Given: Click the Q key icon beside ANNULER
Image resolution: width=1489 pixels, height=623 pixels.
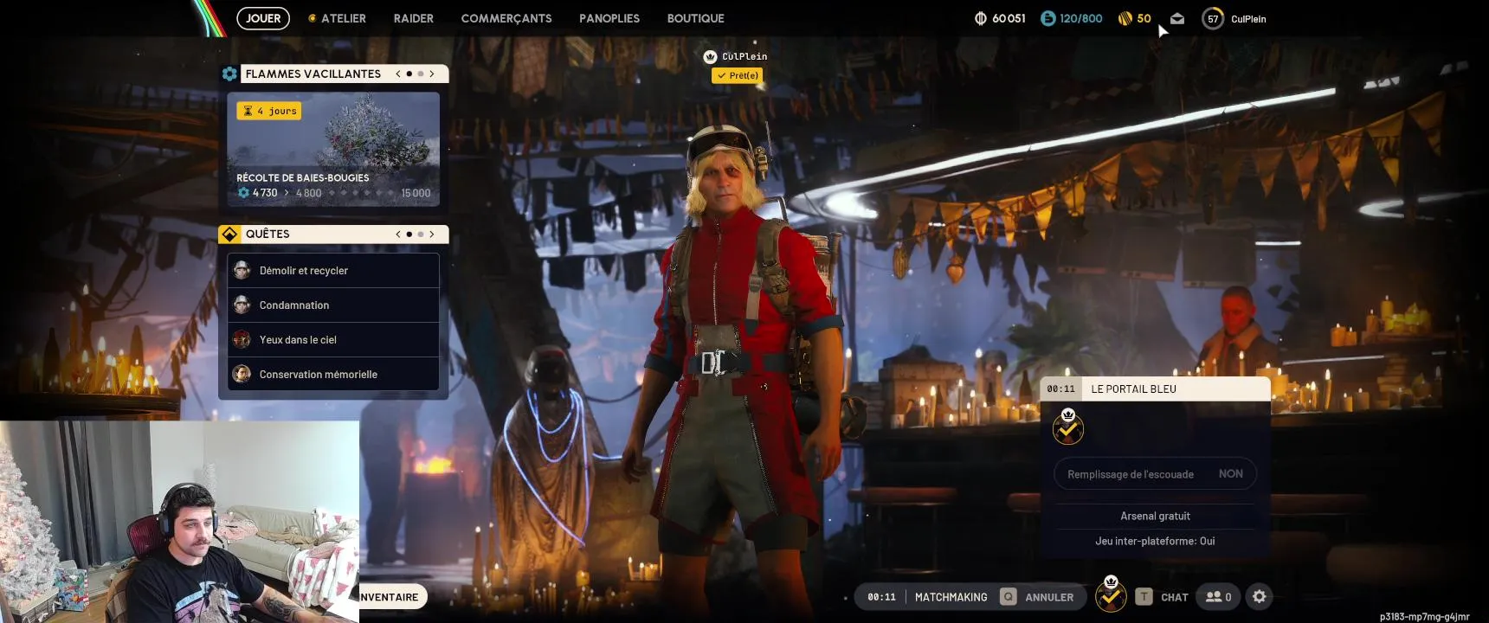Looking at the screenshot, I should (x=1008, y=596).
